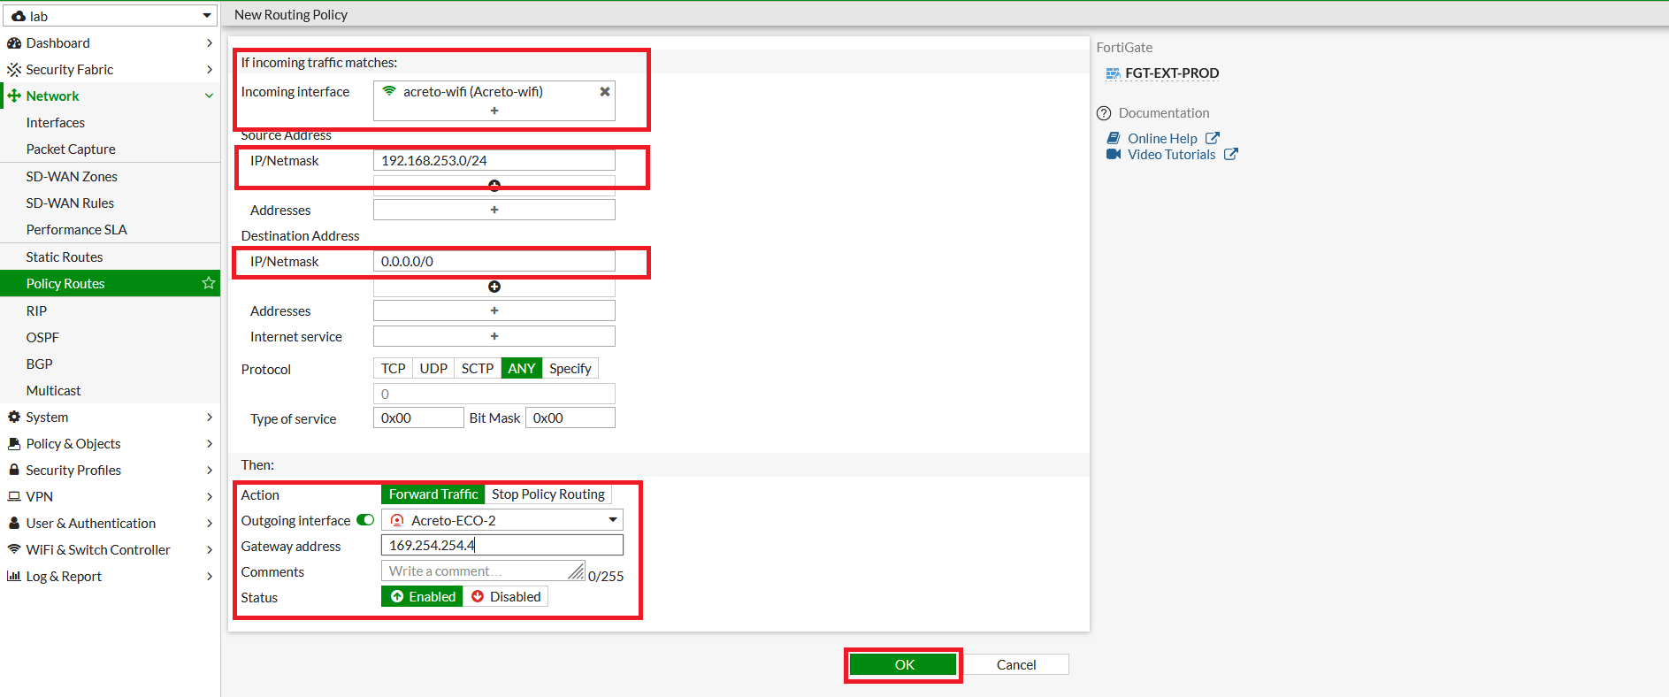Image resolution: width=1669 pixels, height=697 pixels.
Task: Remove acreto-wifi from incoming interface
Action: point(605,92)
